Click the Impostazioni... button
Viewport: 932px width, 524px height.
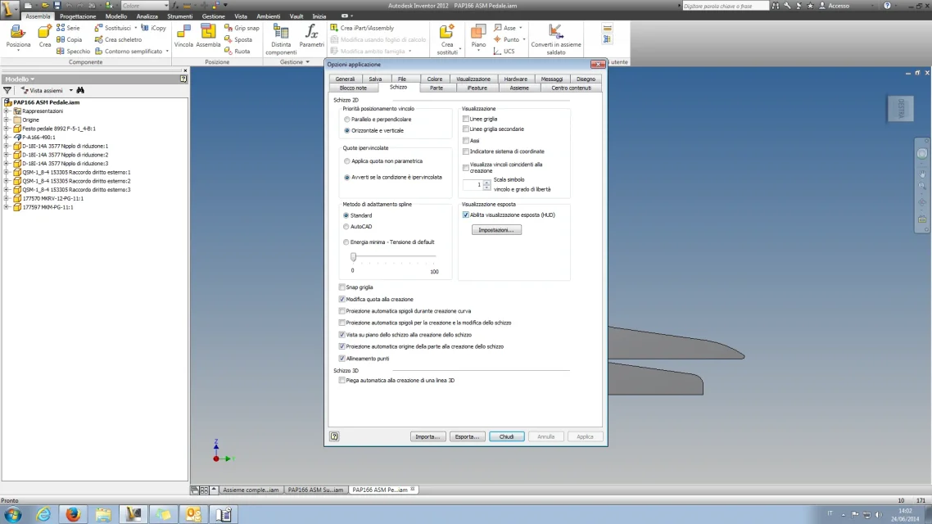pyautogui.click(x=496, y=230)
